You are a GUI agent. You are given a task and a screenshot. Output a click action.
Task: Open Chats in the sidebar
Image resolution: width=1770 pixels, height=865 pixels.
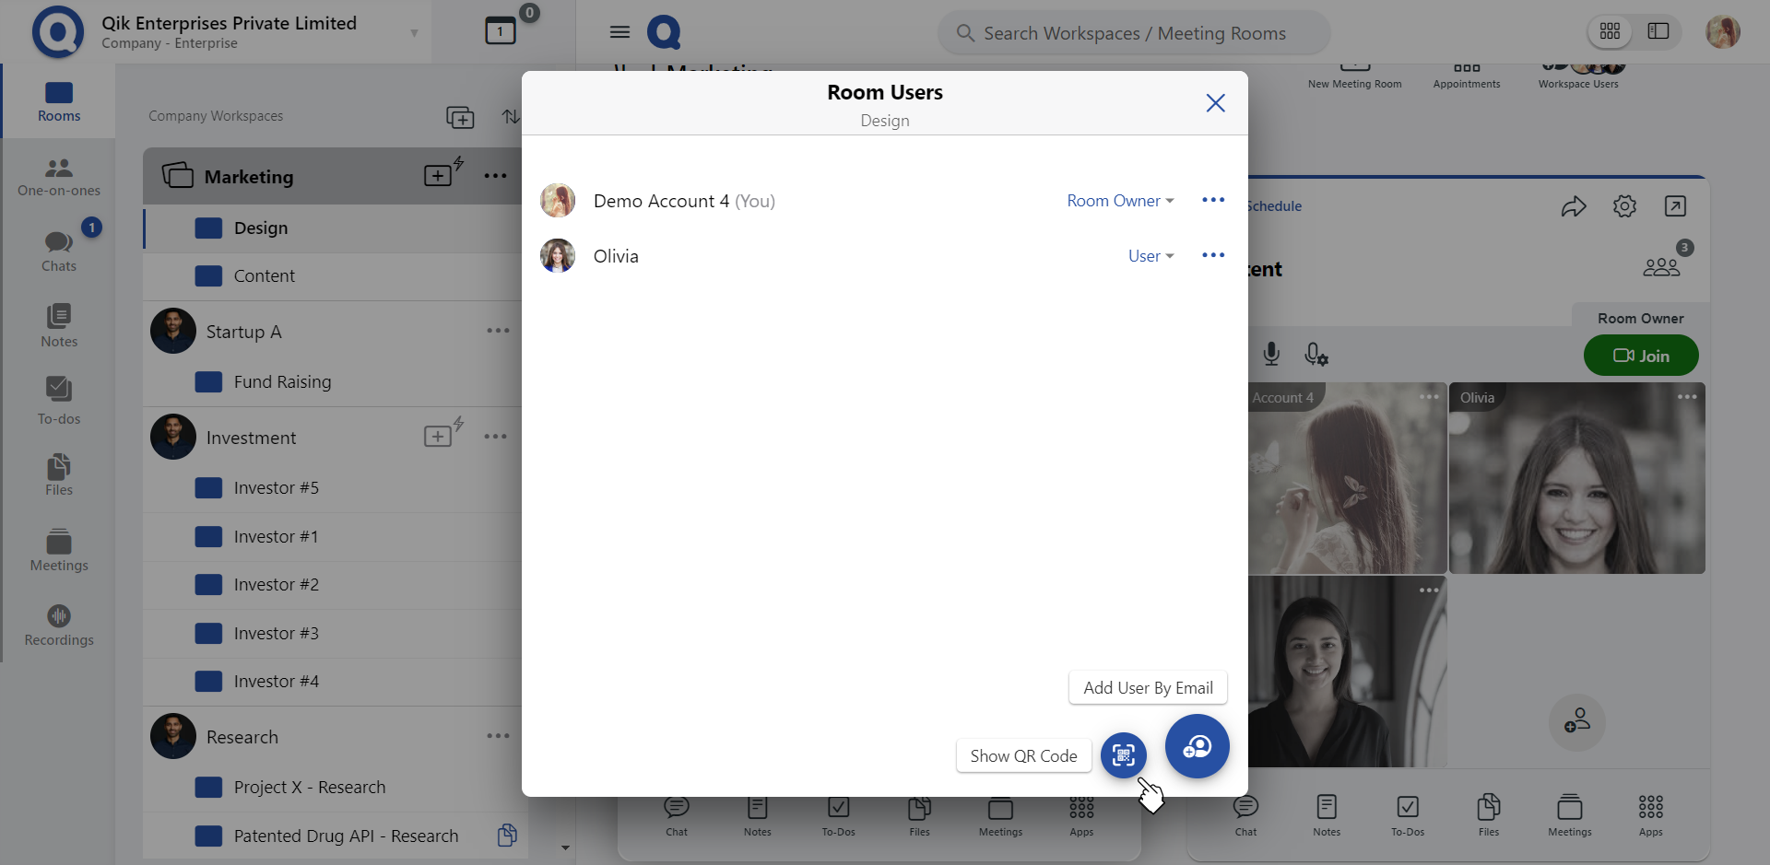coord(59,251)
